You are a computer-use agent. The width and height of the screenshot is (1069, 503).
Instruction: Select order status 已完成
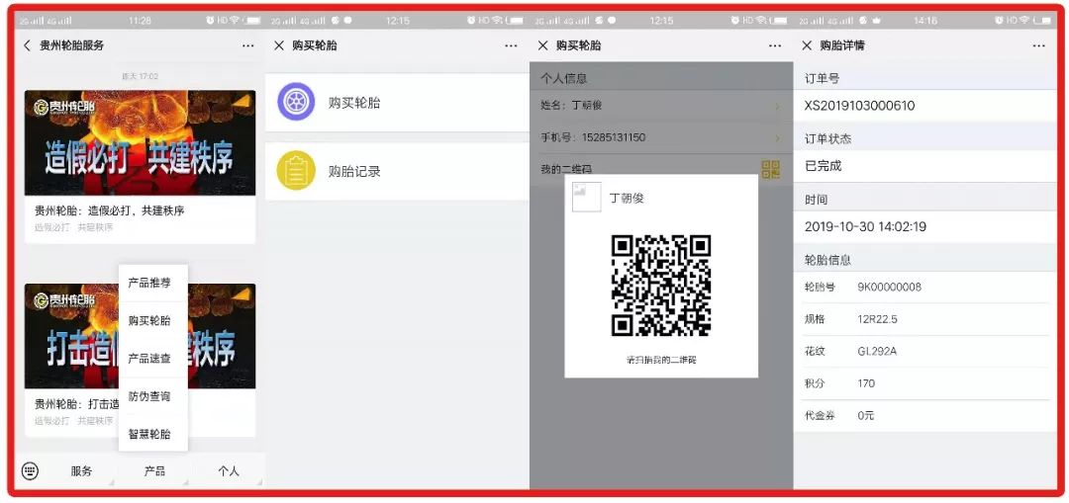pyautogui.click(x=824, y=165)
